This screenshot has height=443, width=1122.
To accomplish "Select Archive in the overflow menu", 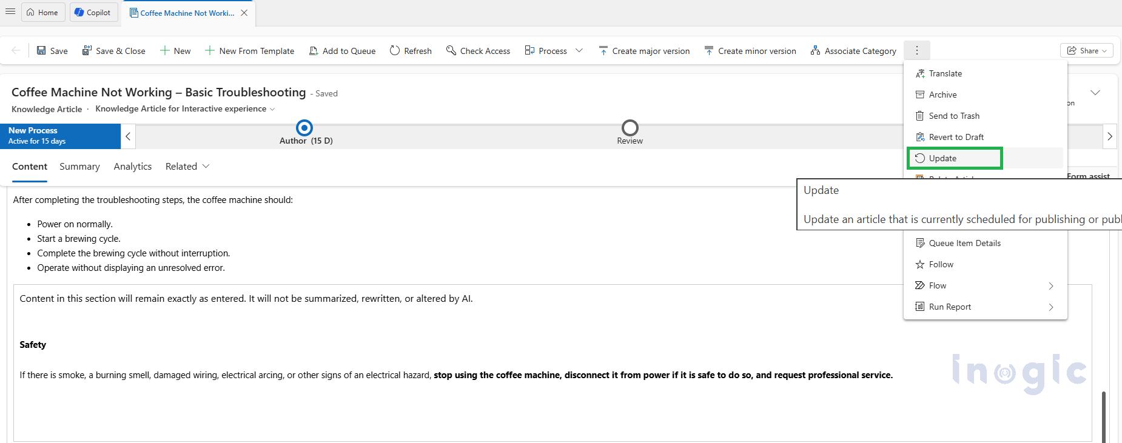I will coord(985,95).
